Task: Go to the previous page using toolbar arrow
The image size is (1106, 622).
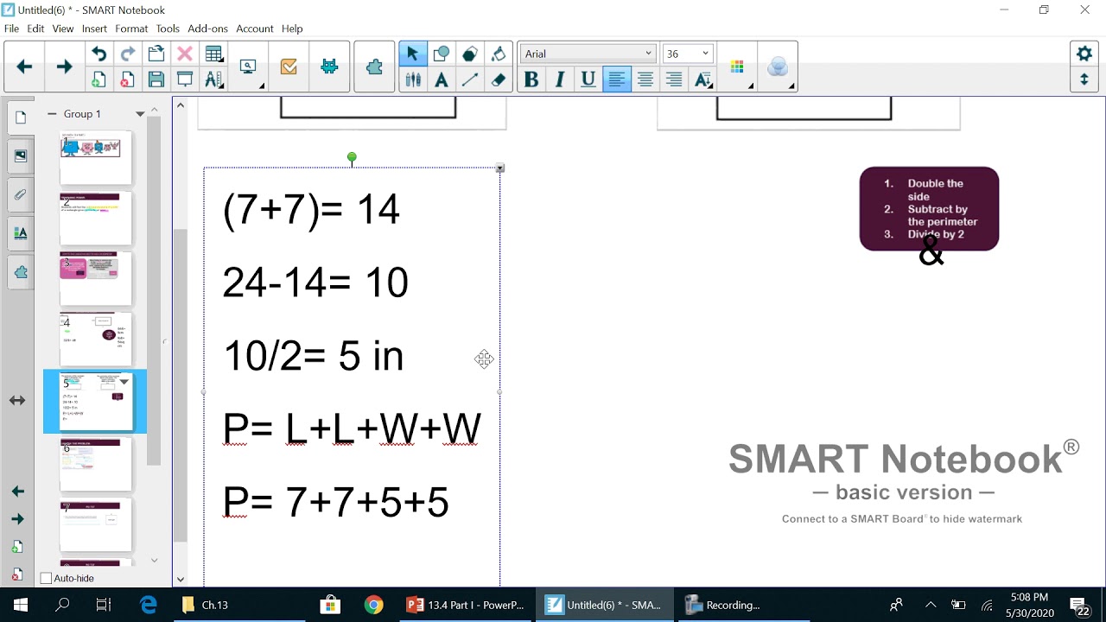Action: [24, 67]
